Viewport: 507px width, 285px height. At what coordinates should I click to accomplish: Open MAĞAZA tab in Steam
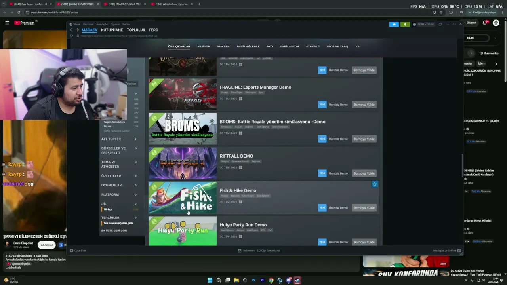pyautogui.click(x=90, y=30)
